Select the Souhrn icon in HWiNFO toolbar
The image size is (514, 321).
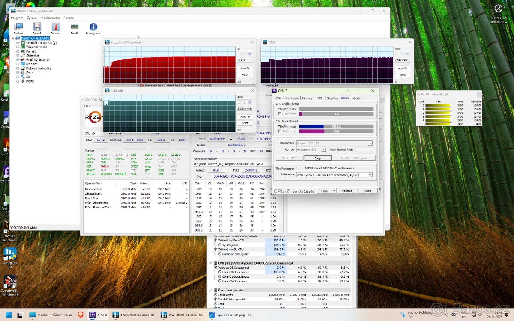tap(18, 27)
